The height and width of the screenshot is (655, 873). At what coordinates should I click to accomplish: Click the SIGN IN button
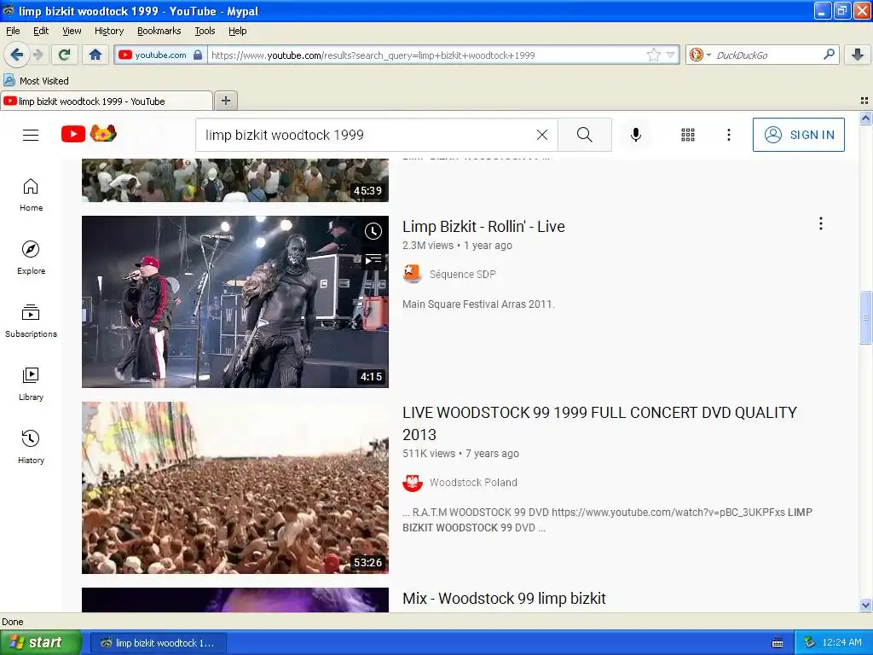[798, 135]
